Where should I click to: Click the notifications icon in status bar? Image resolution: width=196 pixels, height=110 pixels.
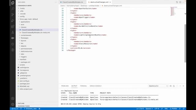pyautogui.click(x=184, y=109)
